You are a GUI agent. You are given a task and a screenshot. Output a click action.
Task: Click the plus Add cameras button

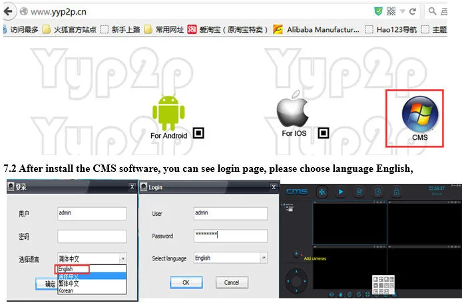click(x=296, y=254)
